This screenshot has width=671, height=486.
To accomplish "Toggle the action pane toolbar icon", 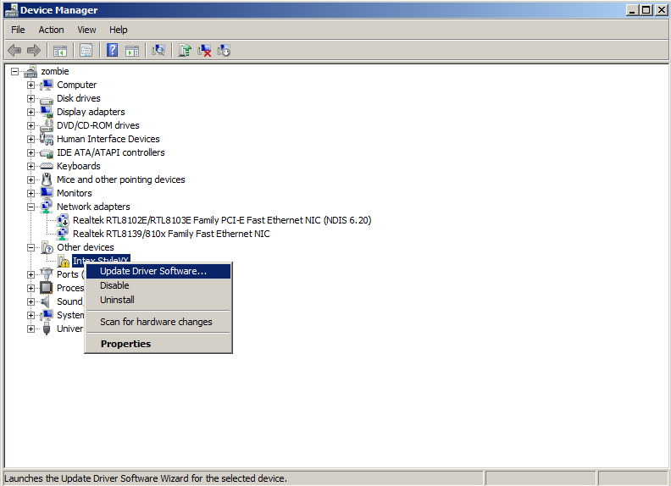I will [132, 51].
